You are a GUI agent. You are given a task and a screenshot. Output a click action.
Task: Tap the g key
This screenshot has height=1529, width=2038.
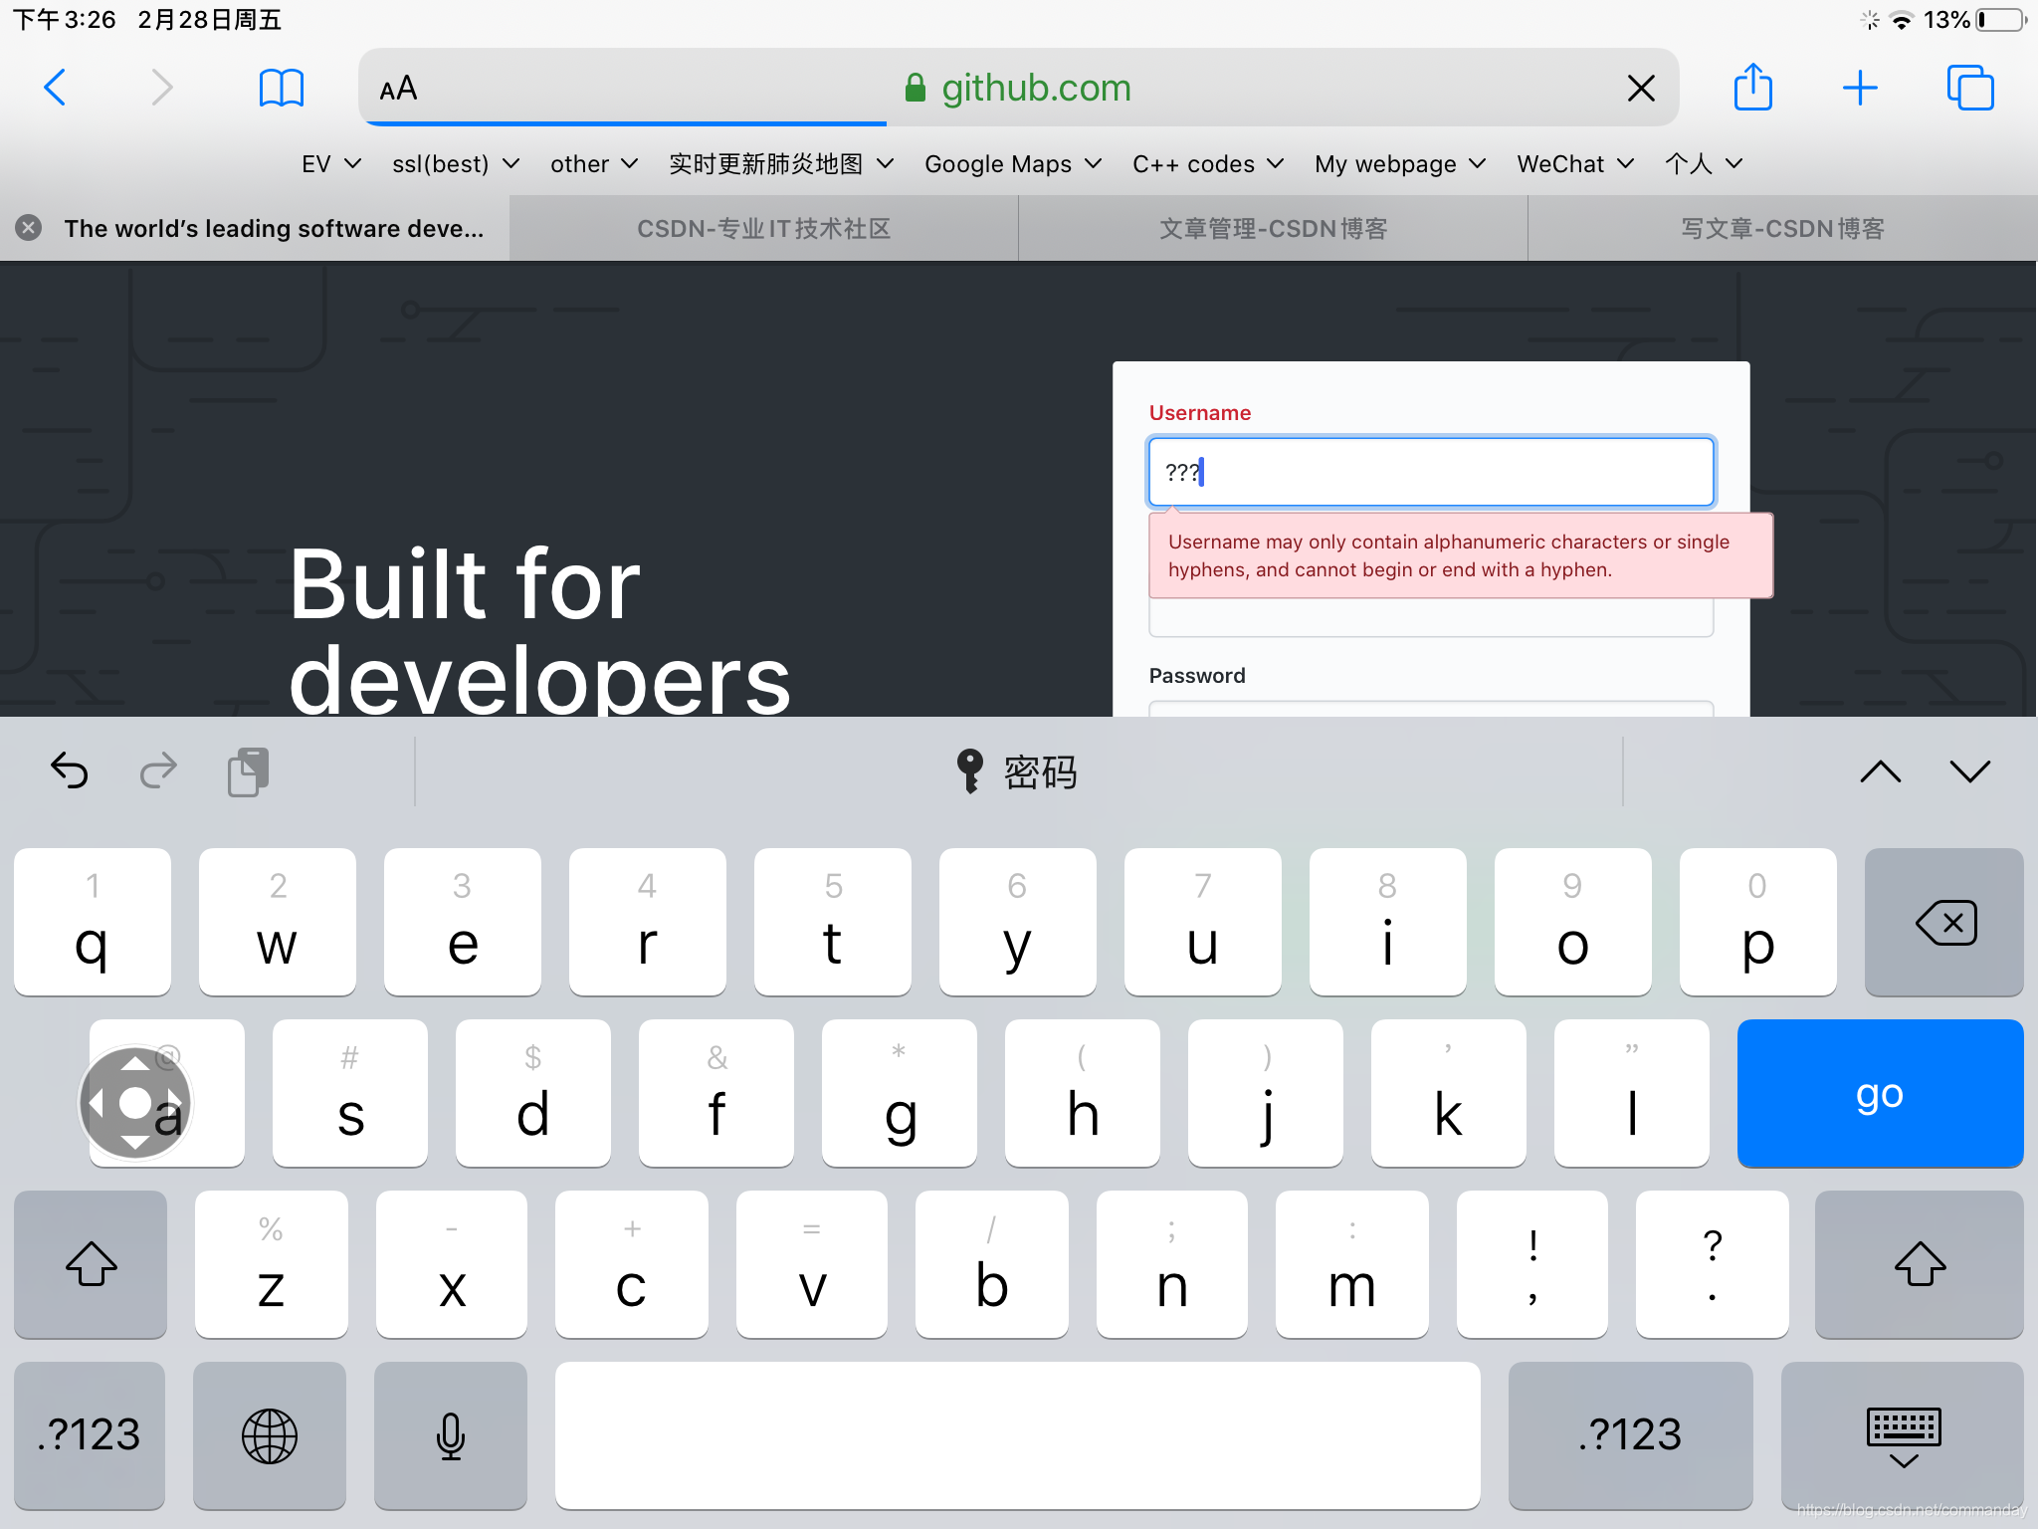(900, 1093)
